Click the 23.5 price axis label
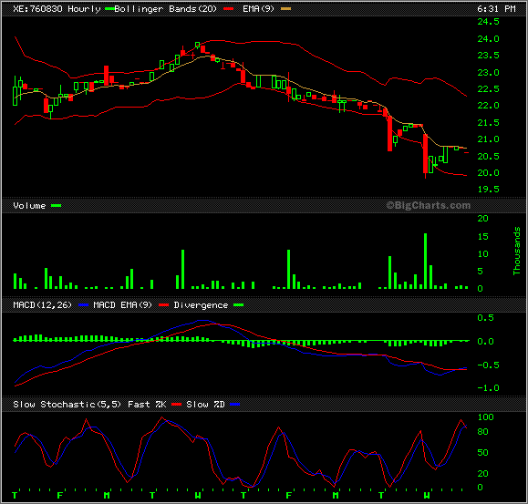Image resolution: width=528 pixels, height=504 pixels. [488, 56]
